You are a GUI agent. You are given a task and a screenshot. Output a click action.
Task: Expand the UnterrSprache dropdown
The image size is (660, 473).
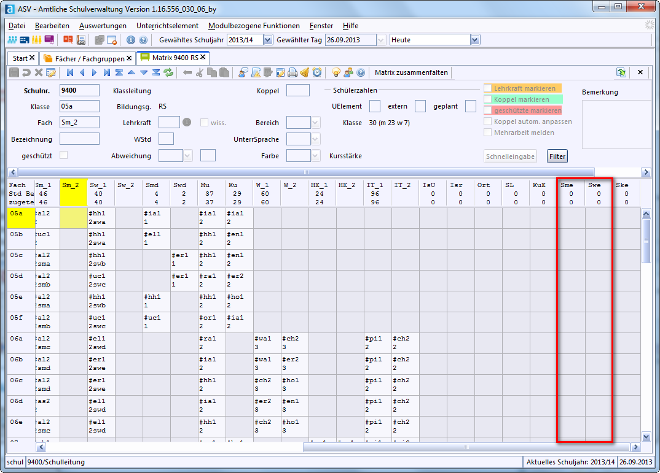316,139
